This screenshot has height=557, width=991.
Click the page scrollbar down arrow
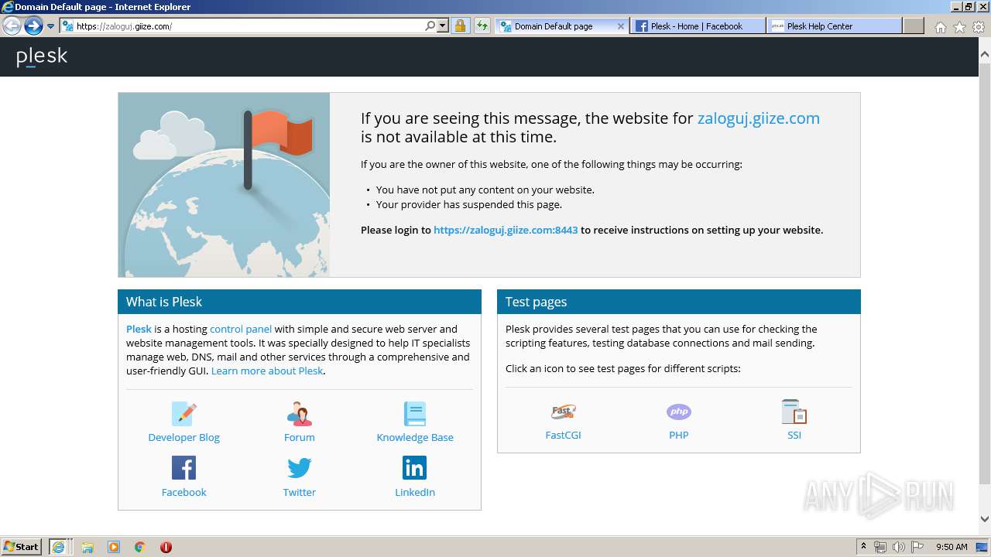(984, 519)
